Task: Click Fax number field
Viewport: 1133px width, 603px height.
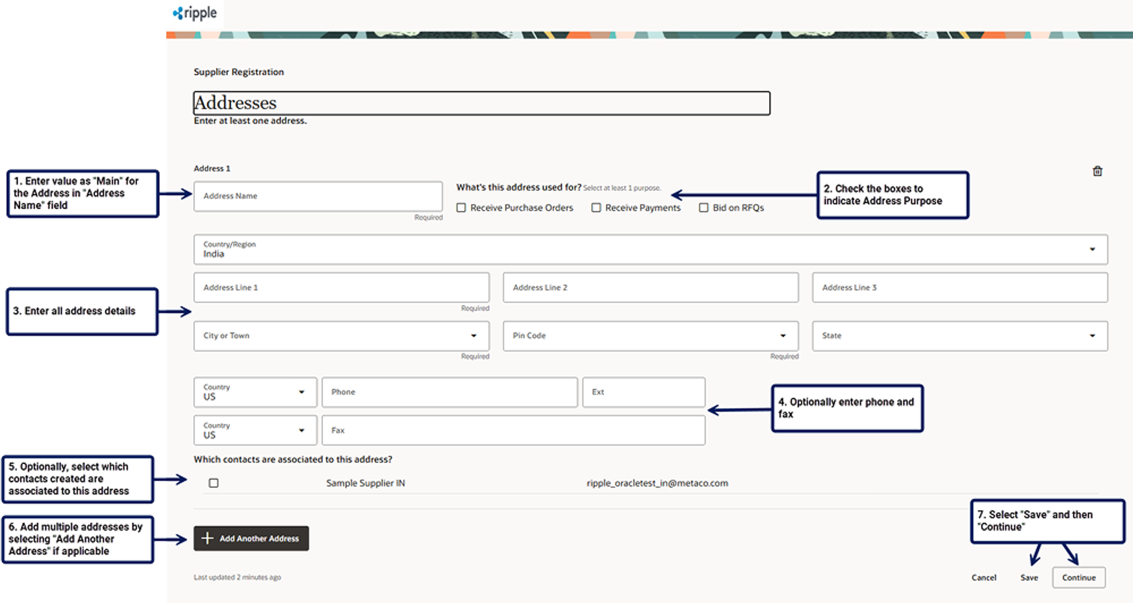Action: click(513, 430)
